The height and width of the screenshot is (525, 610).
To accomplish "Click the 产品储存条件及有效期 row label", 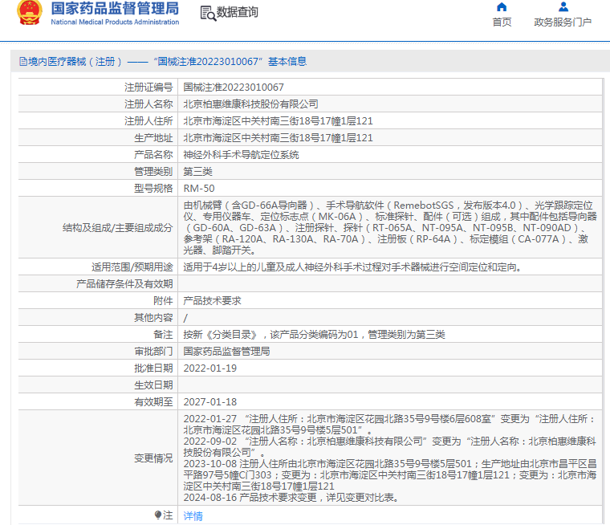I will [x=124, y=284].
